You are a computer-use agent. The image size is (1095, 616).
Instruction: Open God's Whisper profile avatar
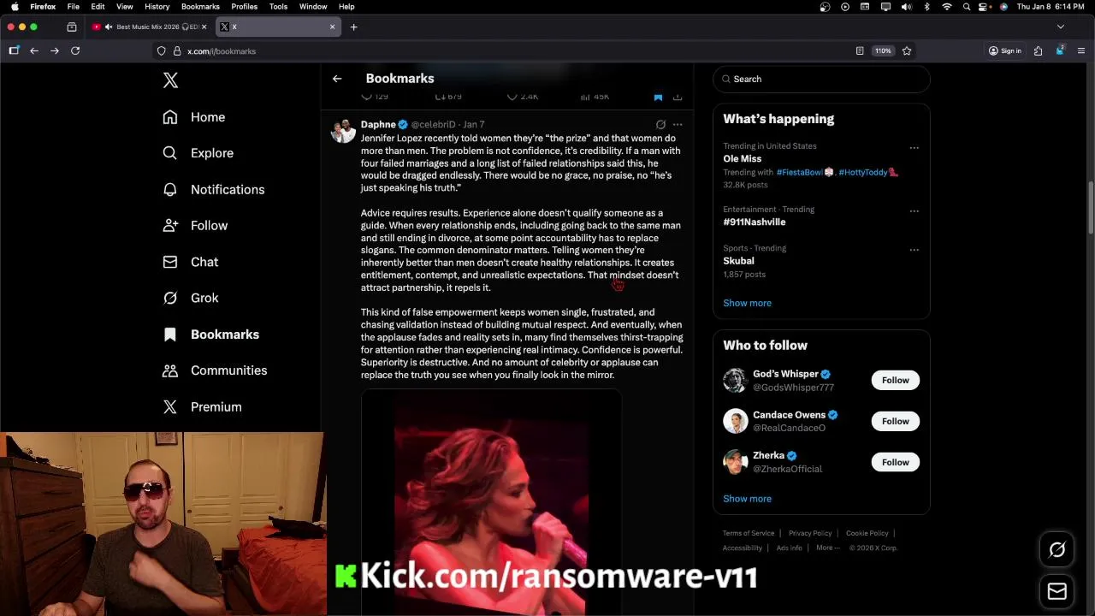click(735, 380)
